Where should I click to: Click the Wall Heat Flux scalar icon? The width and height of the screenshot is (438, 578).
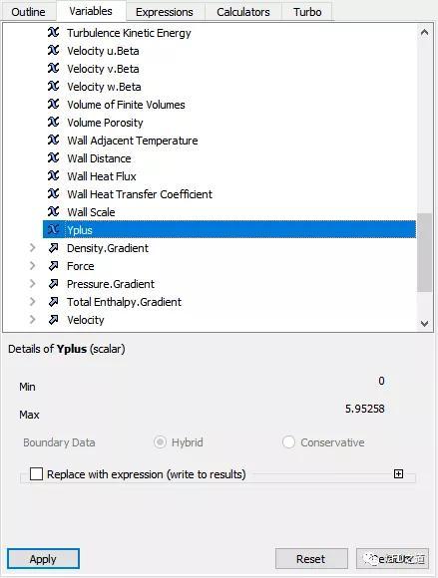coord(53,175)
